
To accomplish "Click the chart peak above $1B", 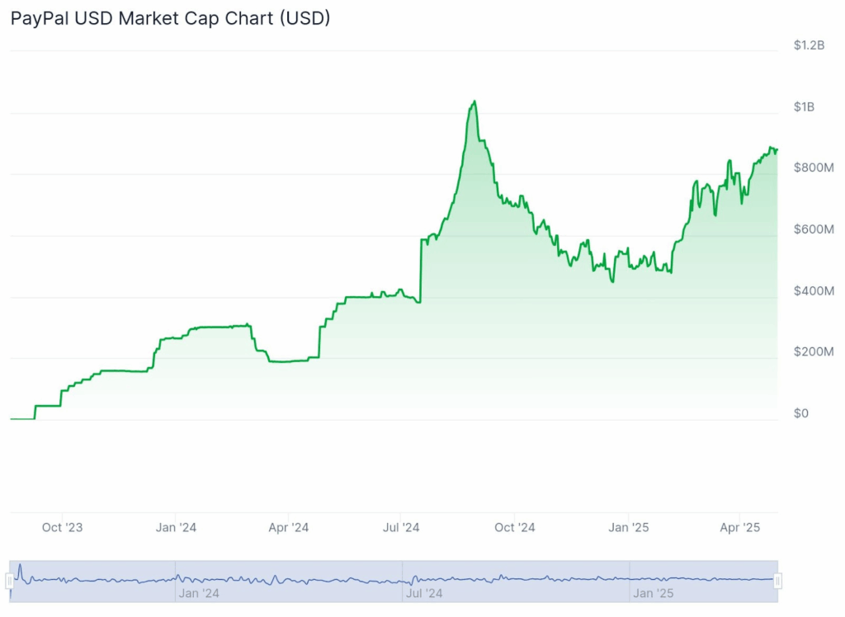I will [474, 102].
